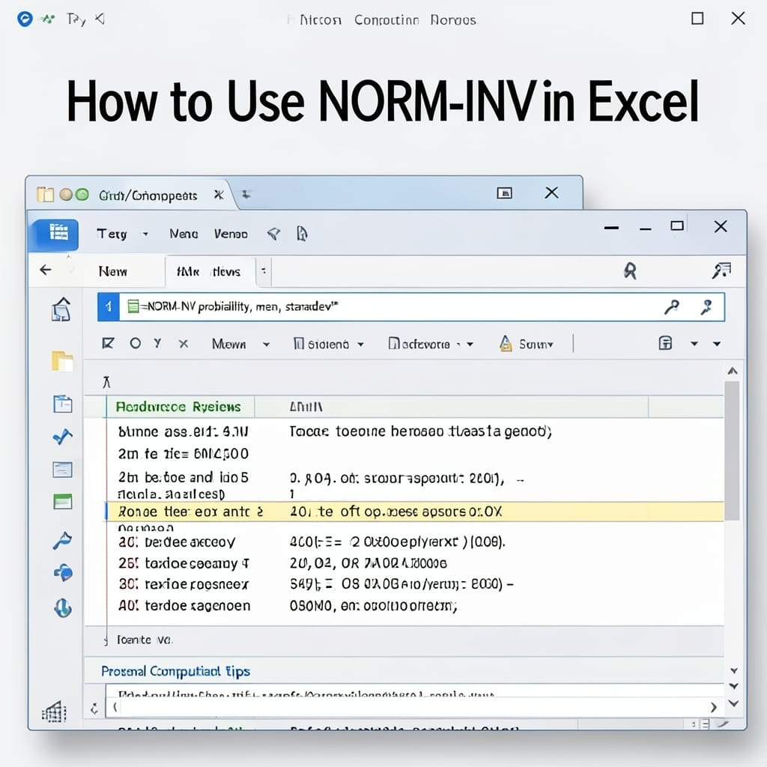Open the yellow folder icon in sidebar
The height and width of the screenshot is (767, 767).
tap(62, 362)
